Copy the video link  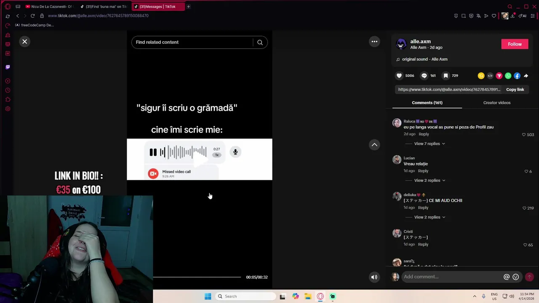point(515,89)
